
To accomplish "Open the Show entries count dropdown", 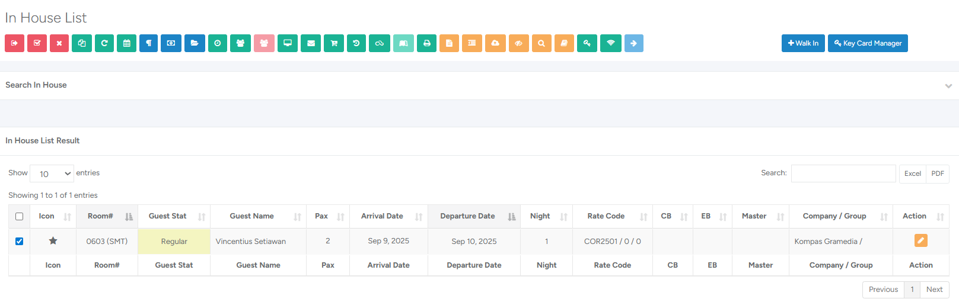I will [52, 174].
